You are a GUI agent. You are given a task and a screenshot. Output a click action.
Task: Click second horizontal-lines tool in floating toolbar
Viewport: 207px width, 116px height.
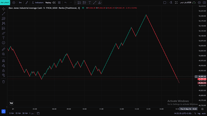pyautogui.click(x=84, y=3)
